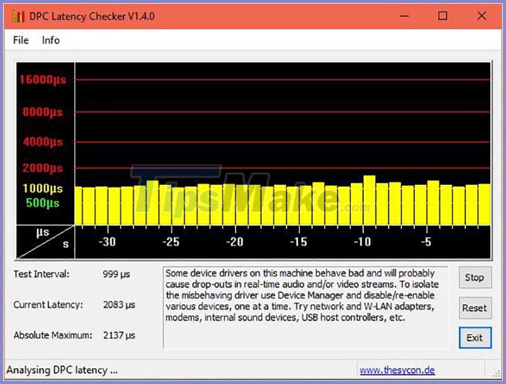Click the -30 seconds time marker
The image size is (506, 384).
pos(108,243)
